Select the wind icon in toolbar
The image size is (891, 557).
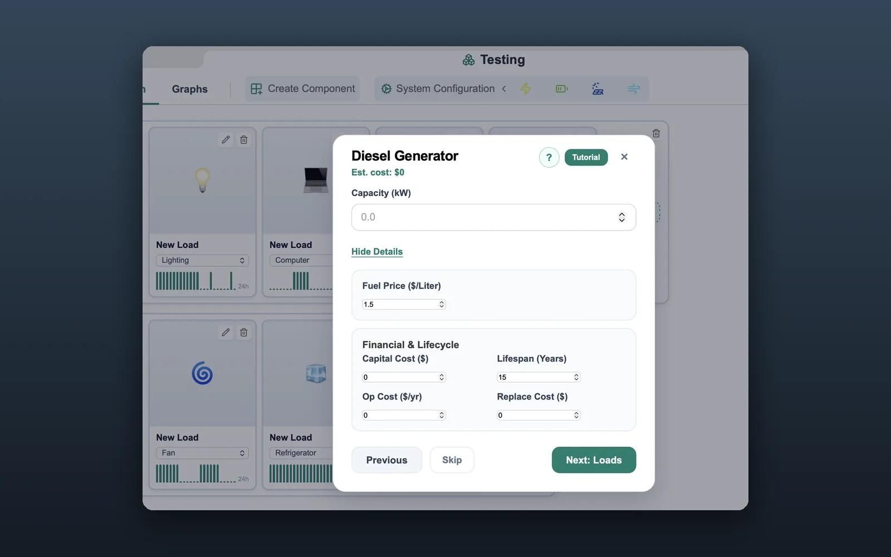click(634, 89)
